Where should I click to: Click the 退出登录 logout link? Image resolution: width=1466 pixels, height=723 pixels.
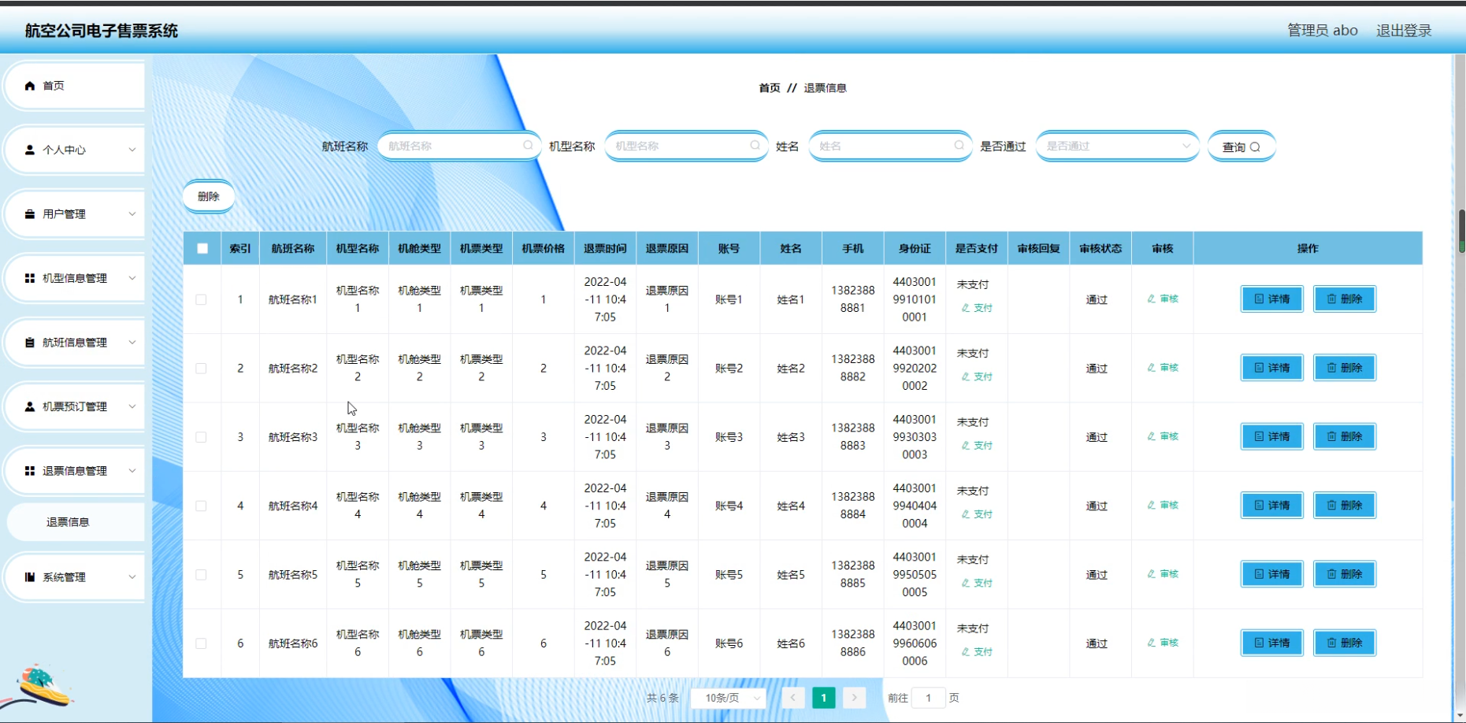point(1403,31)
